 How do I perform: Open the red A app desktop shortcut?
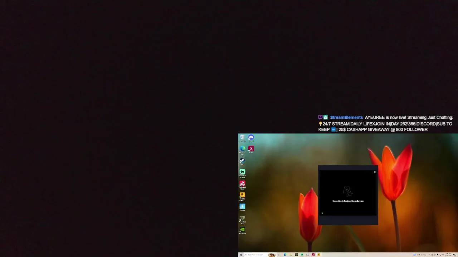(251, 150)
